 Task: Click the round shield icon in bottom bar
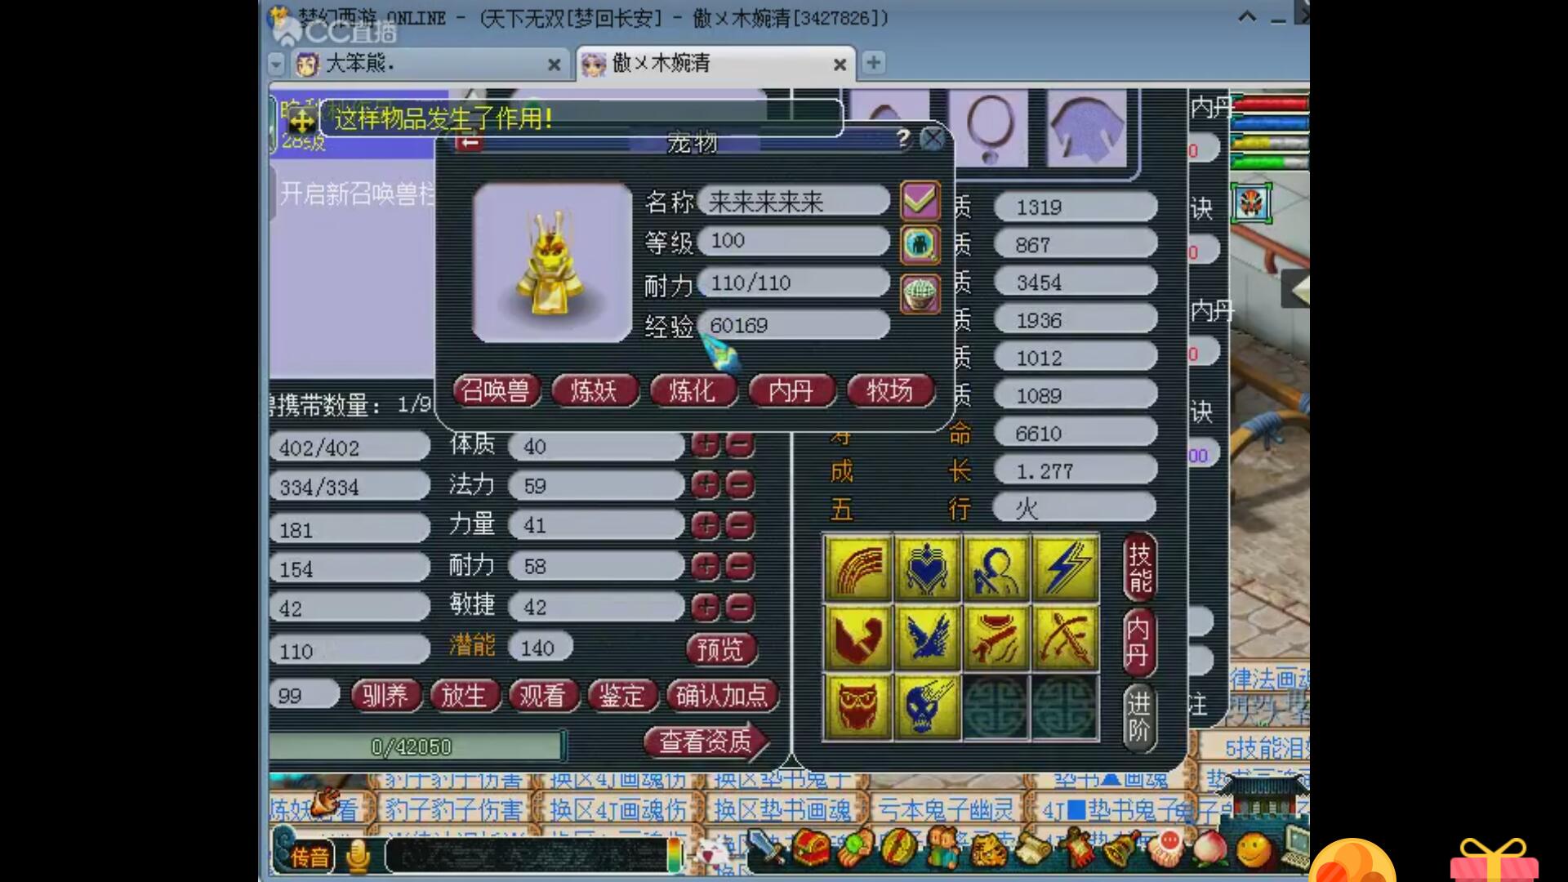tap(899, 848)
